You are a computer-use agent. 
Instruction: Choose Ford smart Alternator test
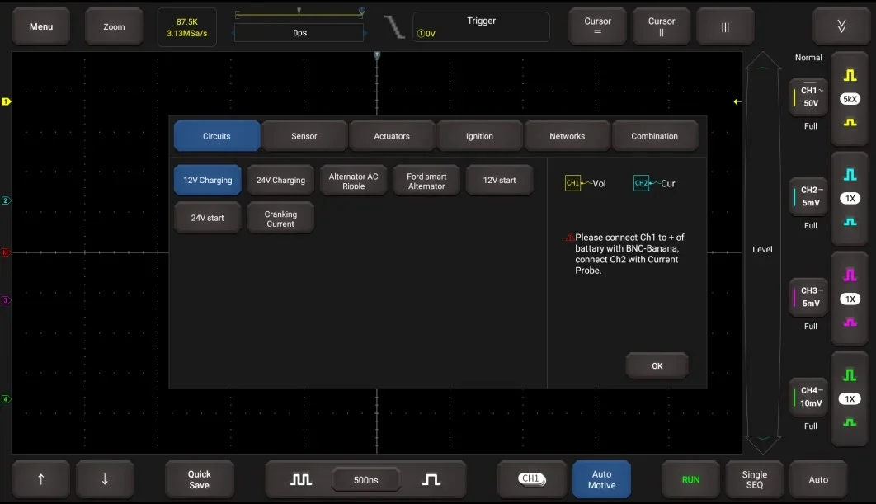click(426, 181)
